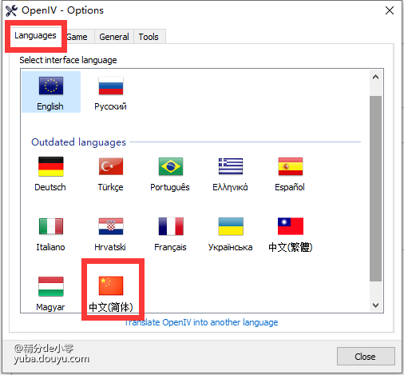
Task: Choose the Italian flag for Italiano
Action: click(x=51, y=226)
